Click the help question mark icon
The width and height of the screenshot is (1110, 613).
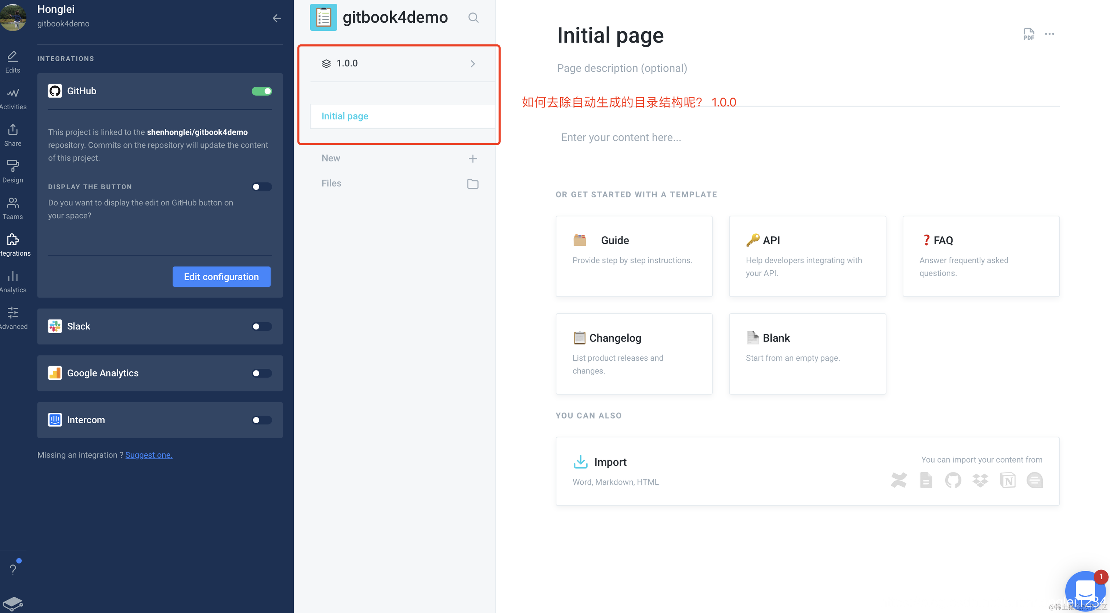point(13,569)
